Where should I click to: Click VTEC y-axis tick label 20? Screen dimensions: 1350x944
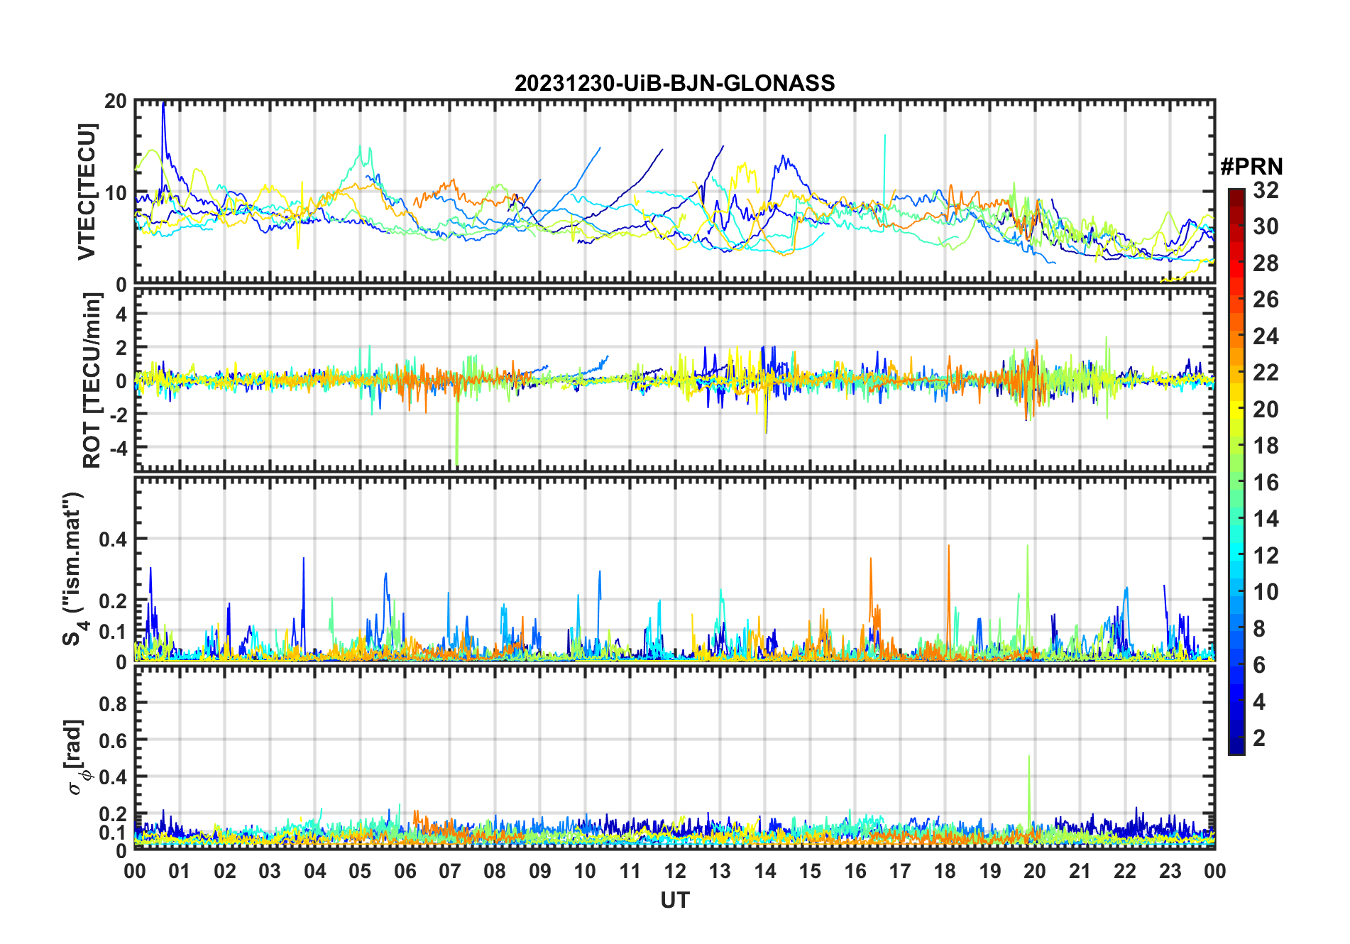[x=116, y=101]
